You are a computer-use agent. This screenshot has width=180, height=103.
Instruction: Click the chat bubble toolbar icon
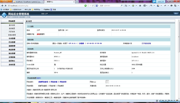[171, 5]
